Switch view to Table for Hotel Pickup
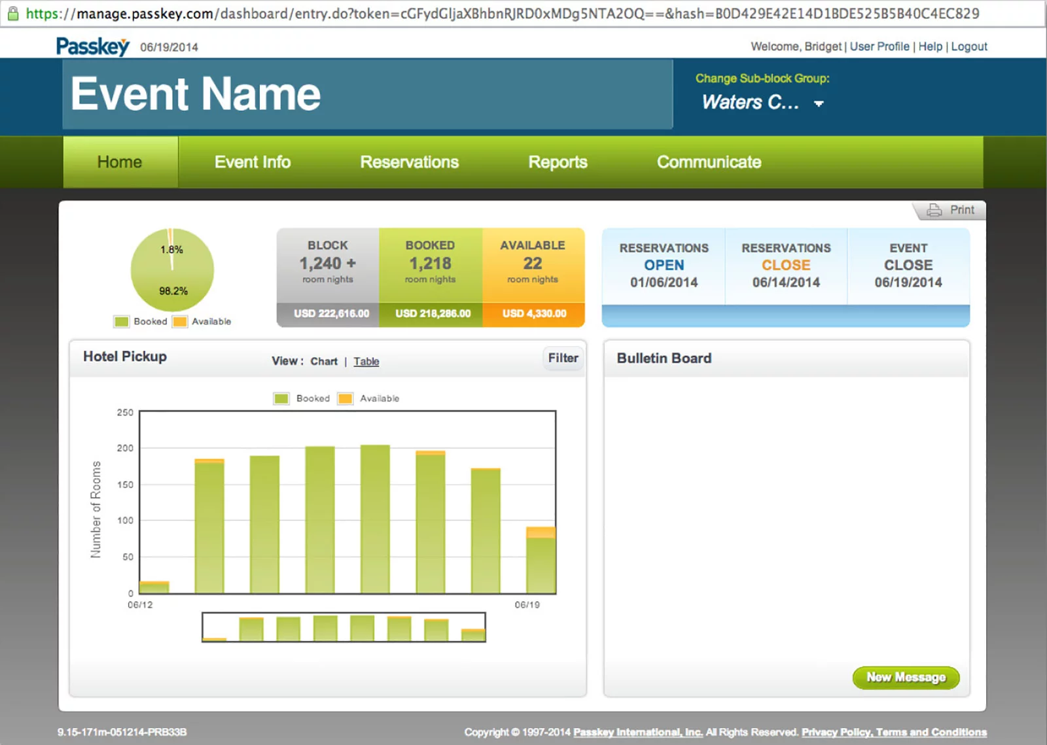The width and height of the screenshot is (1047, 745). (x=366, y=361)
